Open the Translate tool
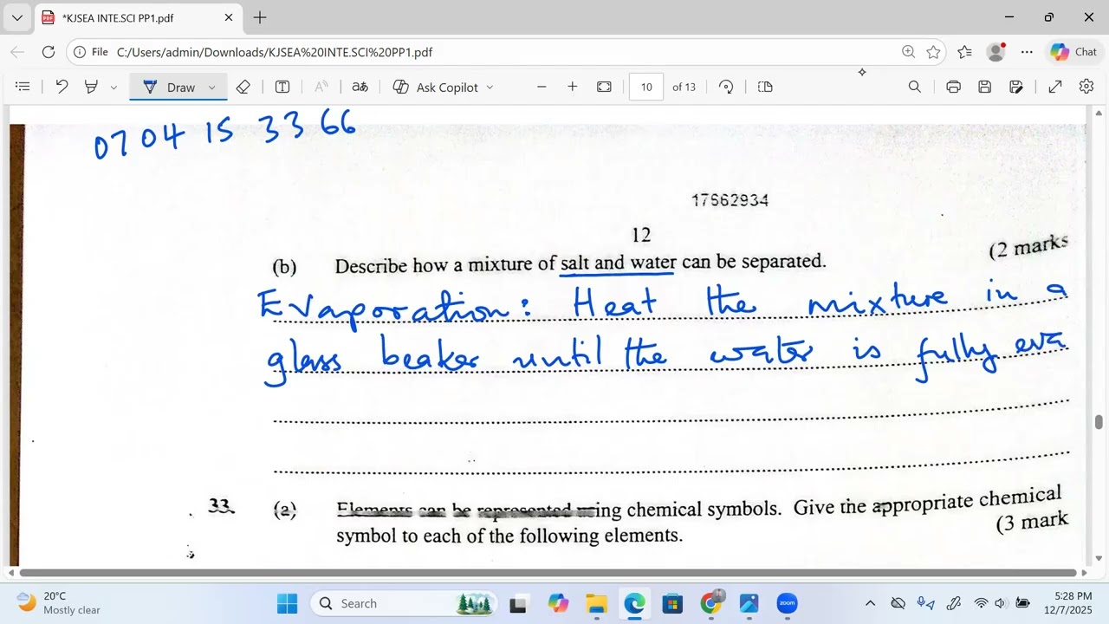1109x624 pixels. point(360,87)
